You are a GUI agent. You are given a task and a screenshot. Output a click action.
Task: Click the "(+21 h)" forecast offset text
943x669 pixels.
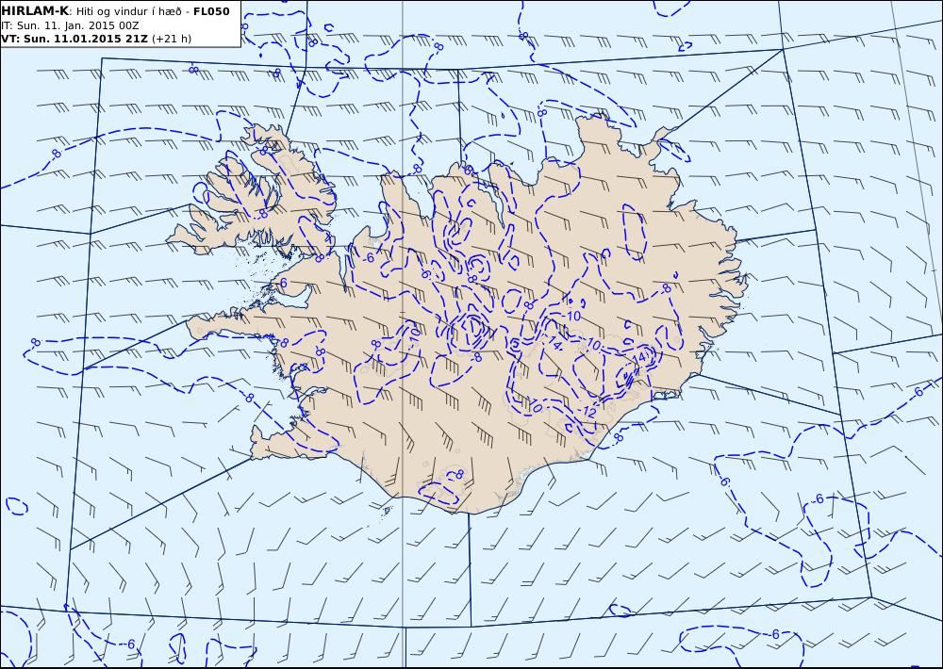tap(172, 39)
